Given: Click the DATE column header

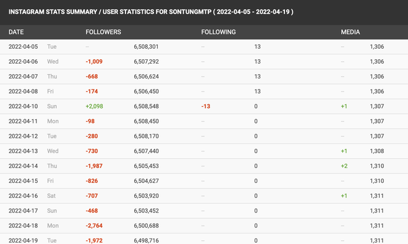Looking at the screenshot, I should coord(16,32).
